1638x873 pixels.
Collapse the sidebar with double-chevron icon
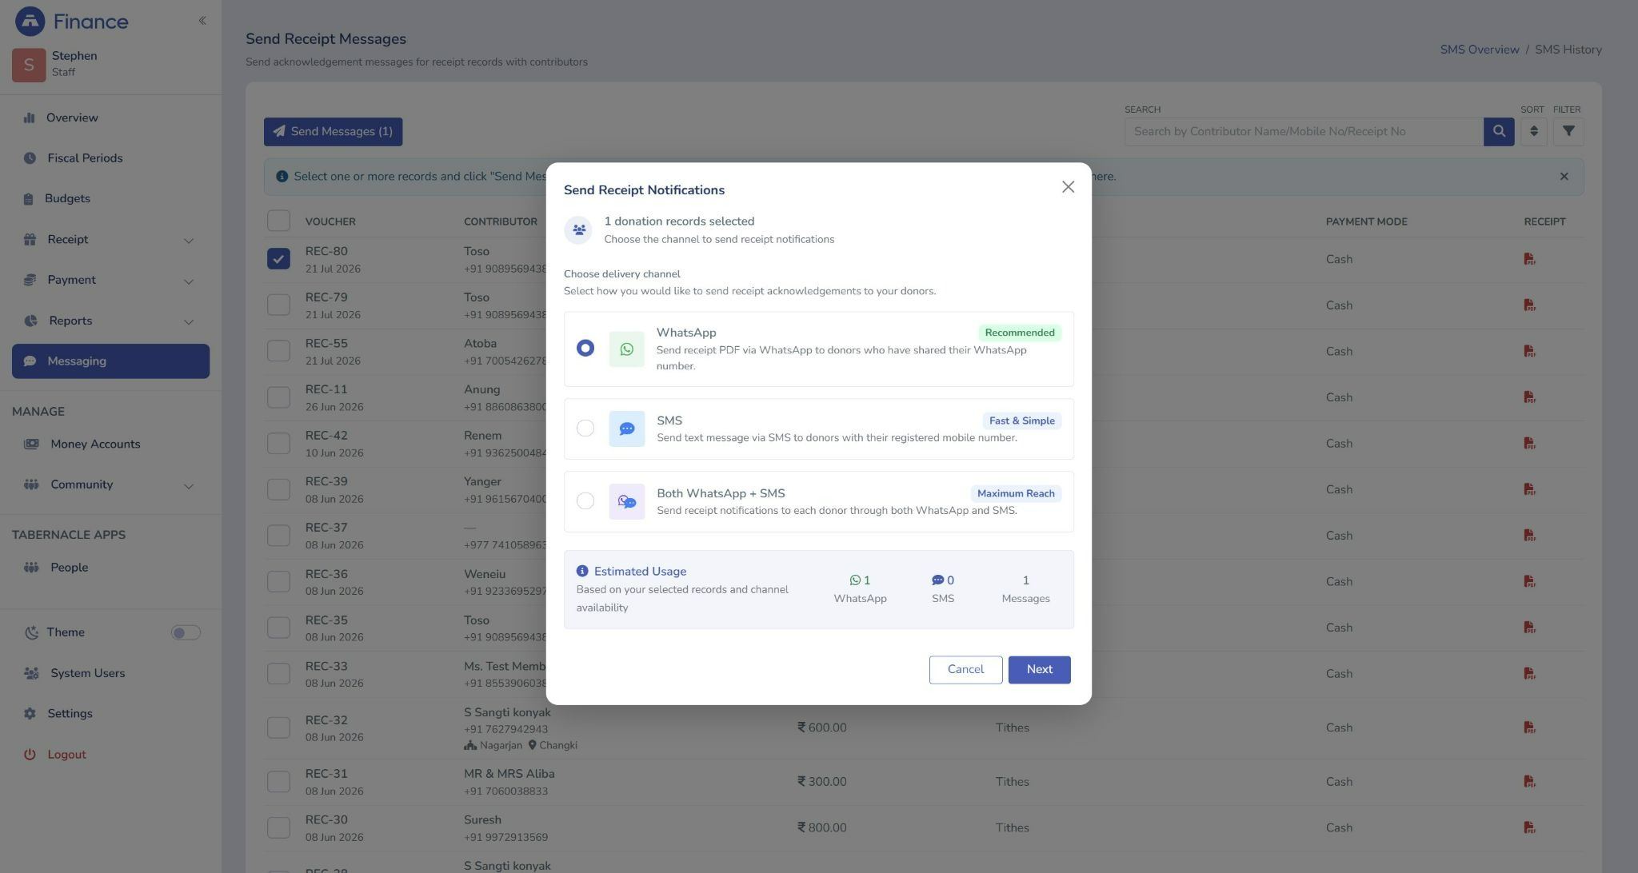click(x=202, y=21)
